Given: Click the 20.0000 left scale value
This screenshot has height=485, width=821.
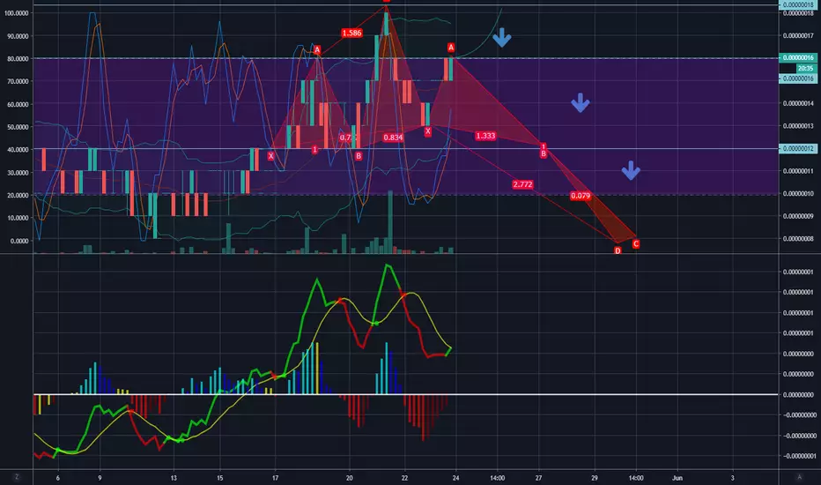Looking at the screenshot, I should click(18, 195).
